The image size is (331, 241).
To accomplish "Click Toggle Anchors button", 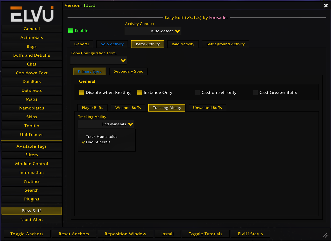I will (27, 234).
